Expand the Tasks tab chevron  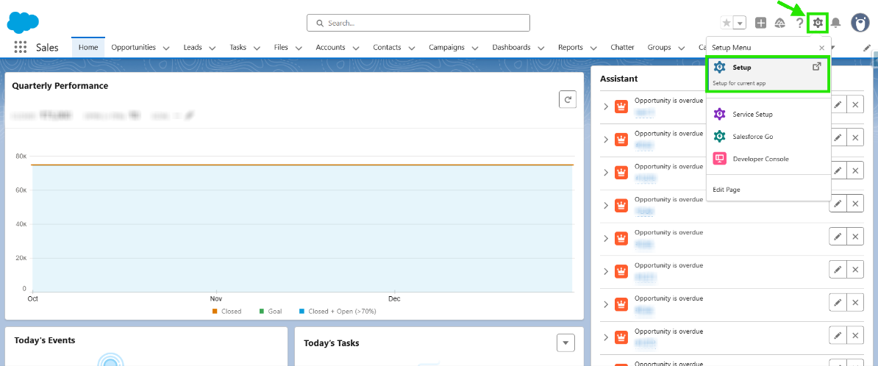pos(257,48)
